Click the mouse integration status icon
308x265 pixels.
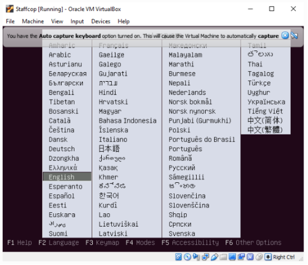click(259, 257)
